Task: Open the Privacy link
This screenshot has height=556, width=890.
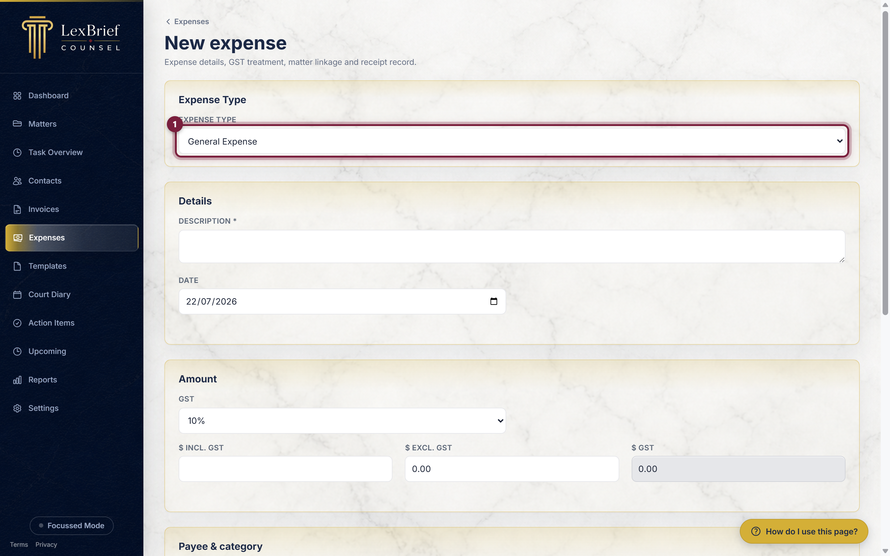Action: 46,545
